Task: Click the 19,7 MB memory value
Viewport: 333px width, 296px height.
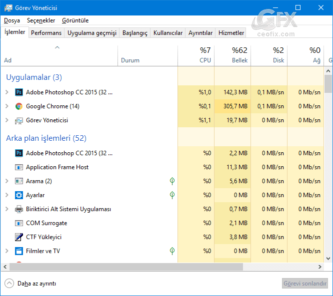Action: click(x=237, y=120)
